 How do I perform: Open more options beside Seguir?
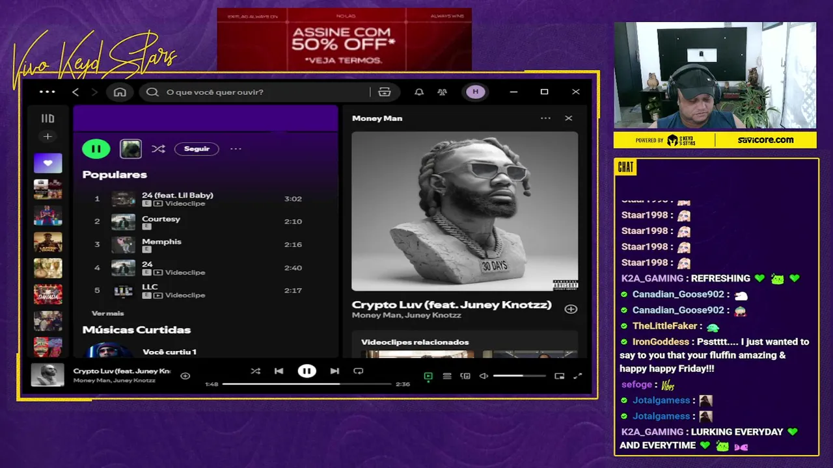(x=236, y=149)
